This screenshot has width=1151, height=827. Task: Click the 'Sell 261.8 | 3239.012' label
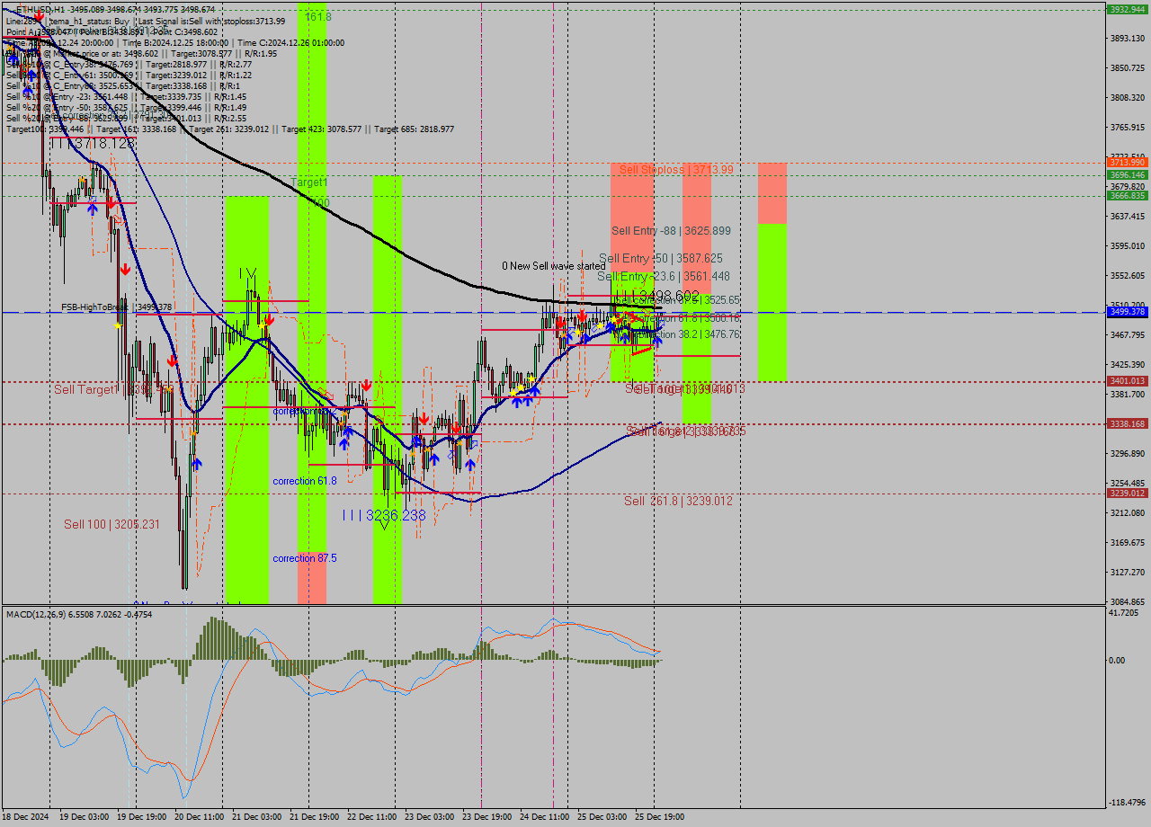[x=678, y=501]
